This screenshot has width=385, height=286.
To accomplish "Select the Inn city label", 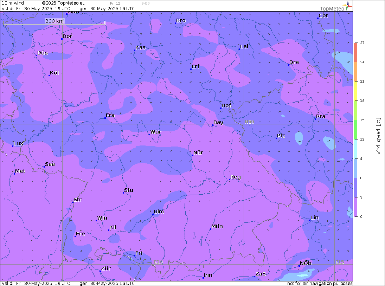I will click(208, 275).
